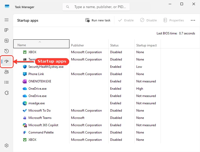Focus the name, publisher, or PID search box
Screen dimensions: 200x152
tap(96, 7)
